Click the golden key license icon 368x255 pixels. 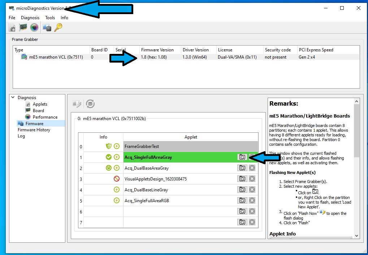point(58,27)
